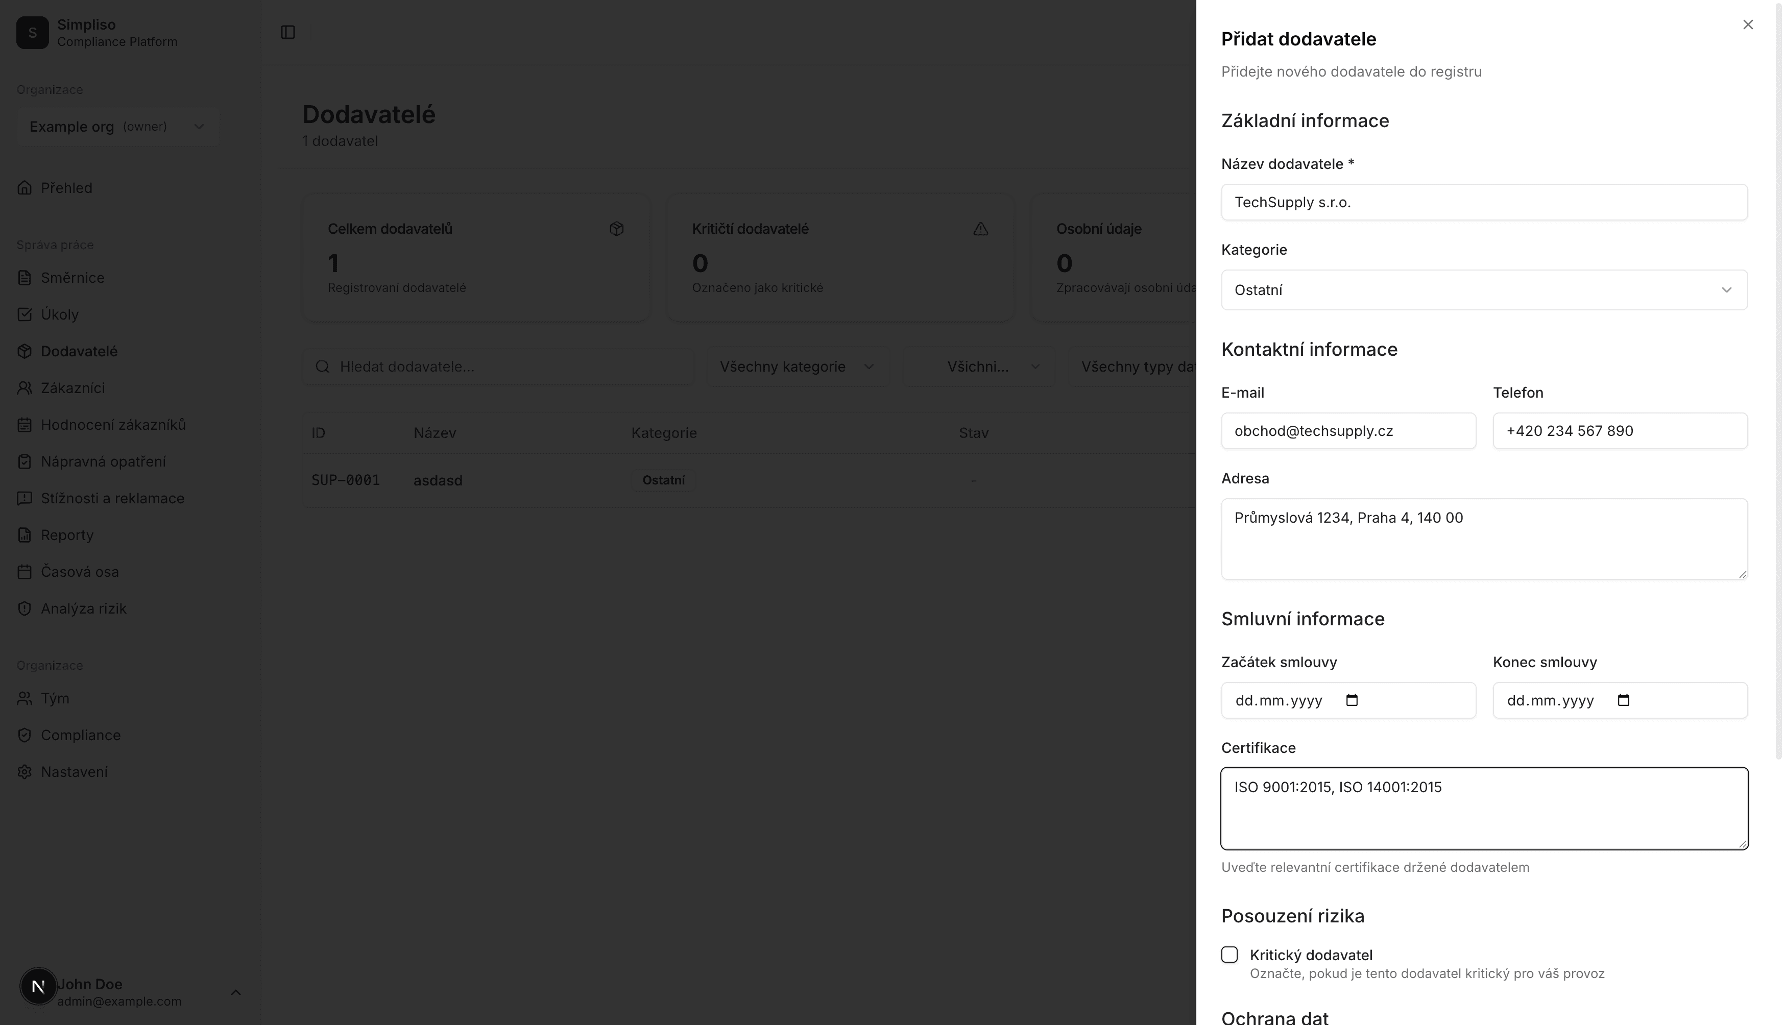The height and width of the screenshot is (1025, 1784).
Task: Click the Časová osa calendar icon
Action: tap(25, 572)
